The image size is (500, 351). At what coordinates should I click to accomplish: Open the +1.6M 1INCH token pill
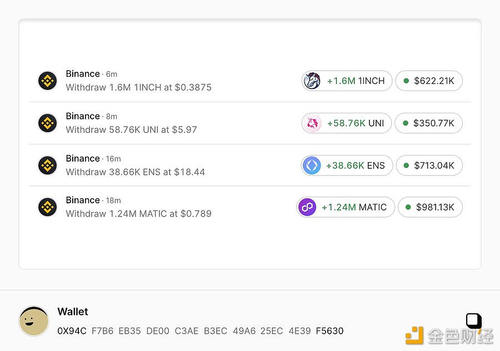347,81
